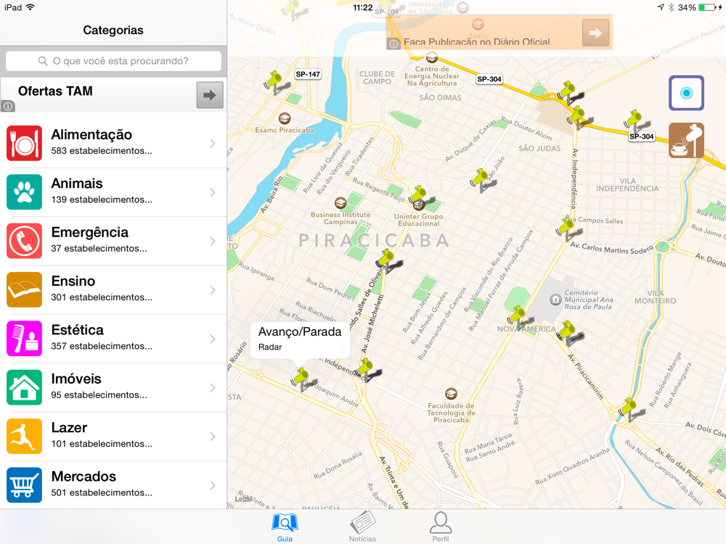The height and width of the screenshot is (544, 726).
Task: Open the green Imóveis house icon
Action: pos(24,387)
